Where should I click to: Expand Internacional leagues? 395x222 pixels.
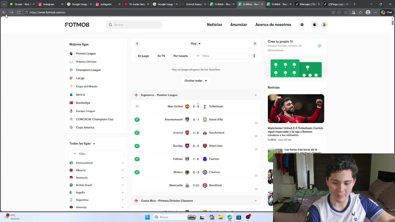pyautogui.click(x=123, y=163)
